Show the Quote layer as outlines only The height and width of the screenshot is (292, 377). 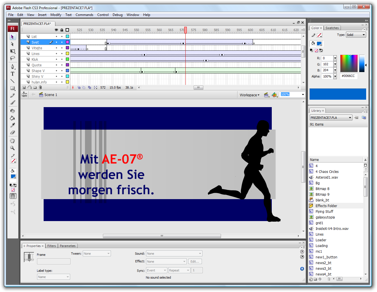pos(67,65)
